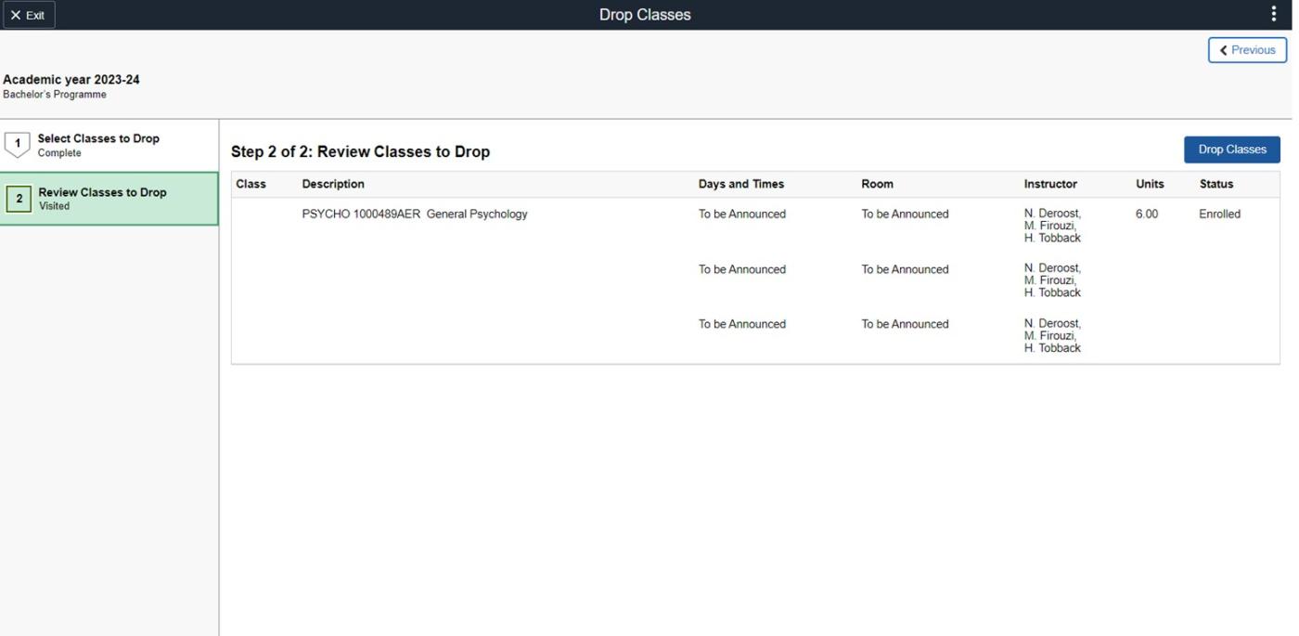The height and width of the screenshot is (636, 1299).
Task: Click the step 2 number badge
Action: tap(19, 199)
